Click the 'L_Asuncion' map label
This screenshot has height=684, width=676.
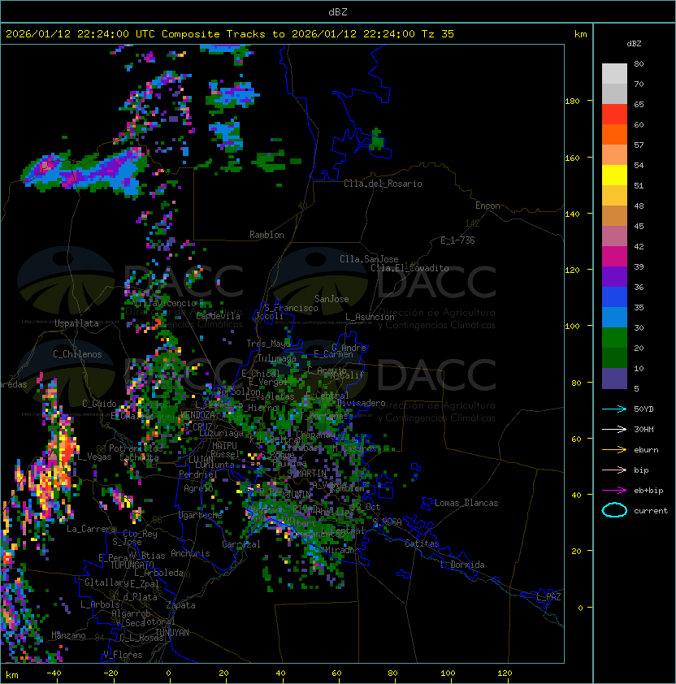(x=370, y=317)
